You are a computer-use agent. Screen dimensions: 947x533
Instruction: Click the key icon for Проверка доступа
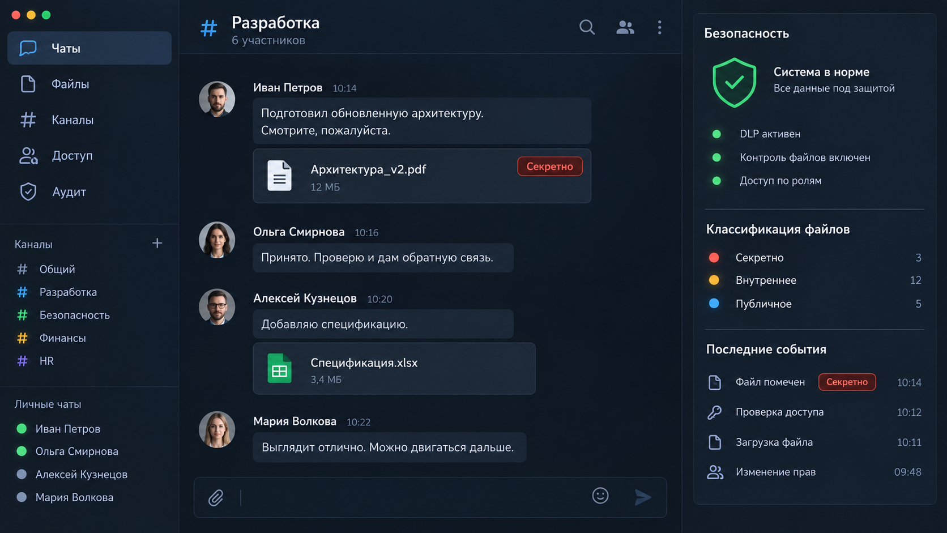click(x=715, y=412)
